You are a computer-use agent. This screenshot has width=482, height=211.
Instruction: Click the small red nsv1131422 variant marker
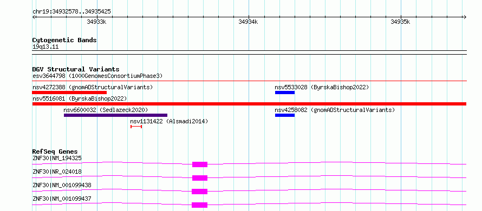(136, 127)
